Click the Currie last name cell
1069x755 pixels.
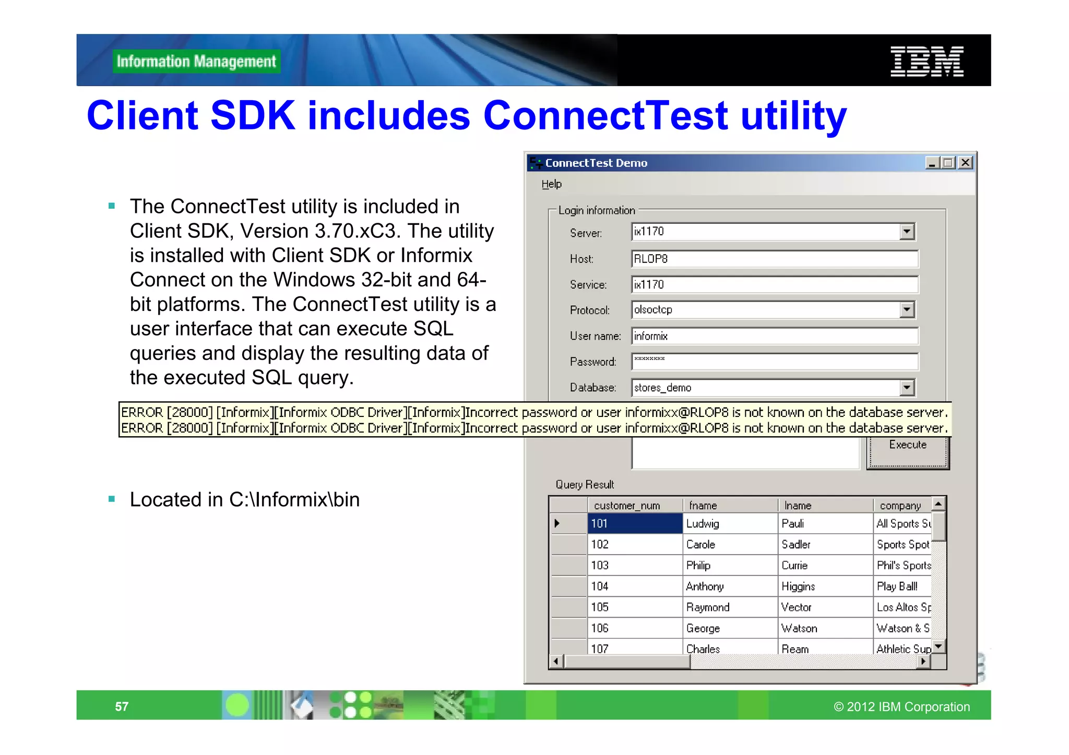tap(826, 565)
